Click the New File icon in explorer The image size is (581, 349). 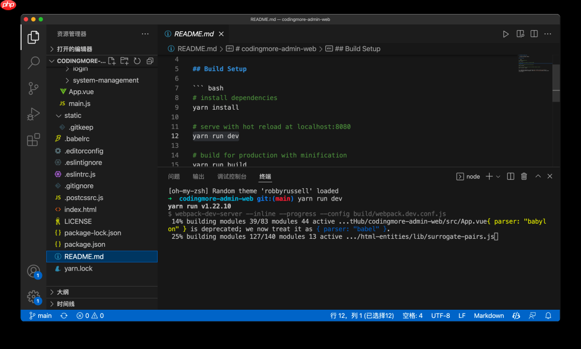click(112, 61)
